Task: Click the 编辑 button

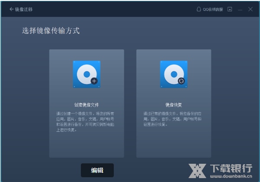Action: (x=97, y=170)
